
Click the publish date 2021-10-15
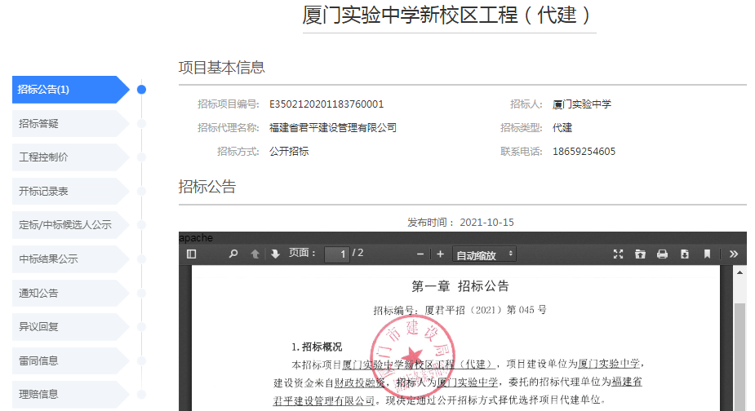pyautogui.click(x=486, y=223)
